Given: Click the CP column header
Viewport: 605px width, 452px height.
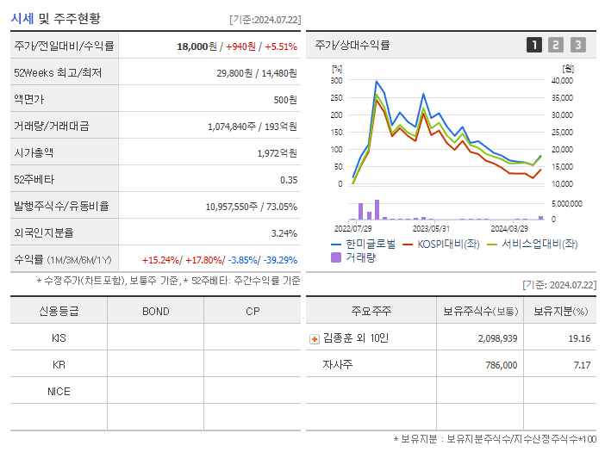Looking at the screenshot, I should coord(253,312).
